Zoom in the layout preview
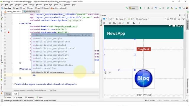Viewport: 189px width, 106px height. point(175,19)
